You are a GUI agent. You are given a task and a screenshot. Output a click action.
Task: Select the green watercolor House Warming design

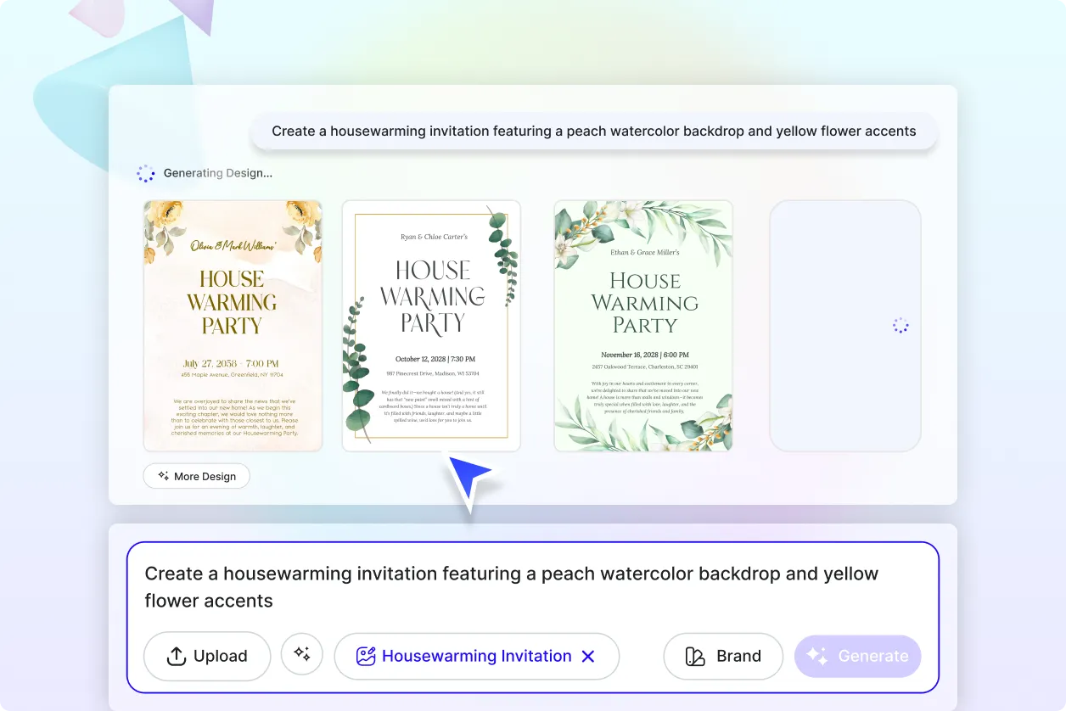pos(642,325)
